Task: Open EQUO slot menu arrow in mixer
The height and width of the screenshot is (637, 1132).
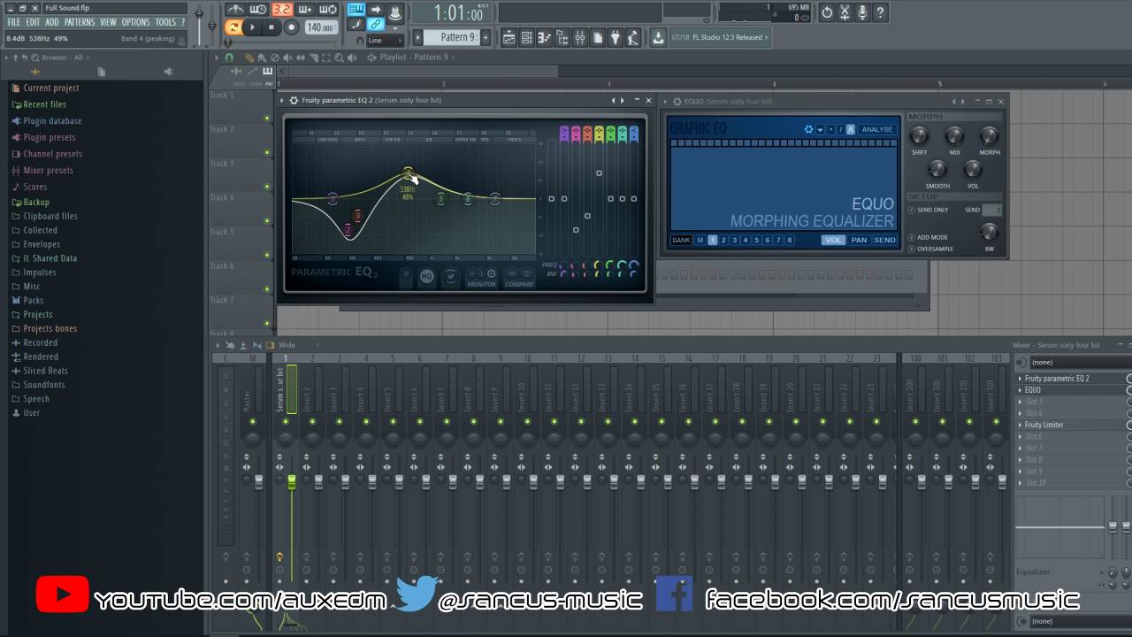Action: pos(1020,390)
